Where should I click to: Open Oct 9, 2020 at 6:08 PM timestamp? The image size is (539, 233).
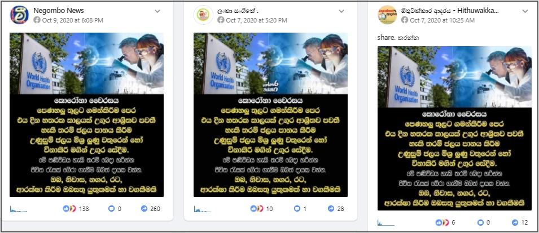[73, 20]
